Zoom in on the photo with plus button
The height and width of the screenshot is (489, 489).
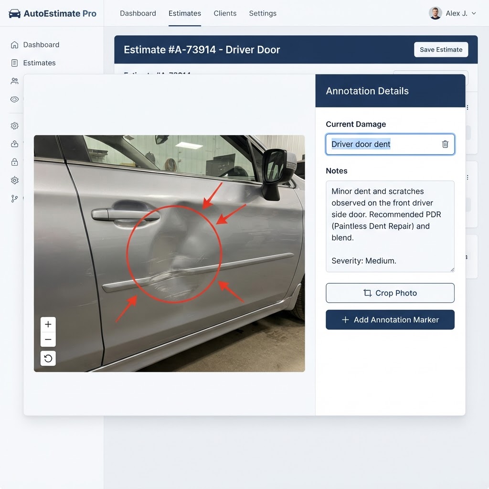48,324
